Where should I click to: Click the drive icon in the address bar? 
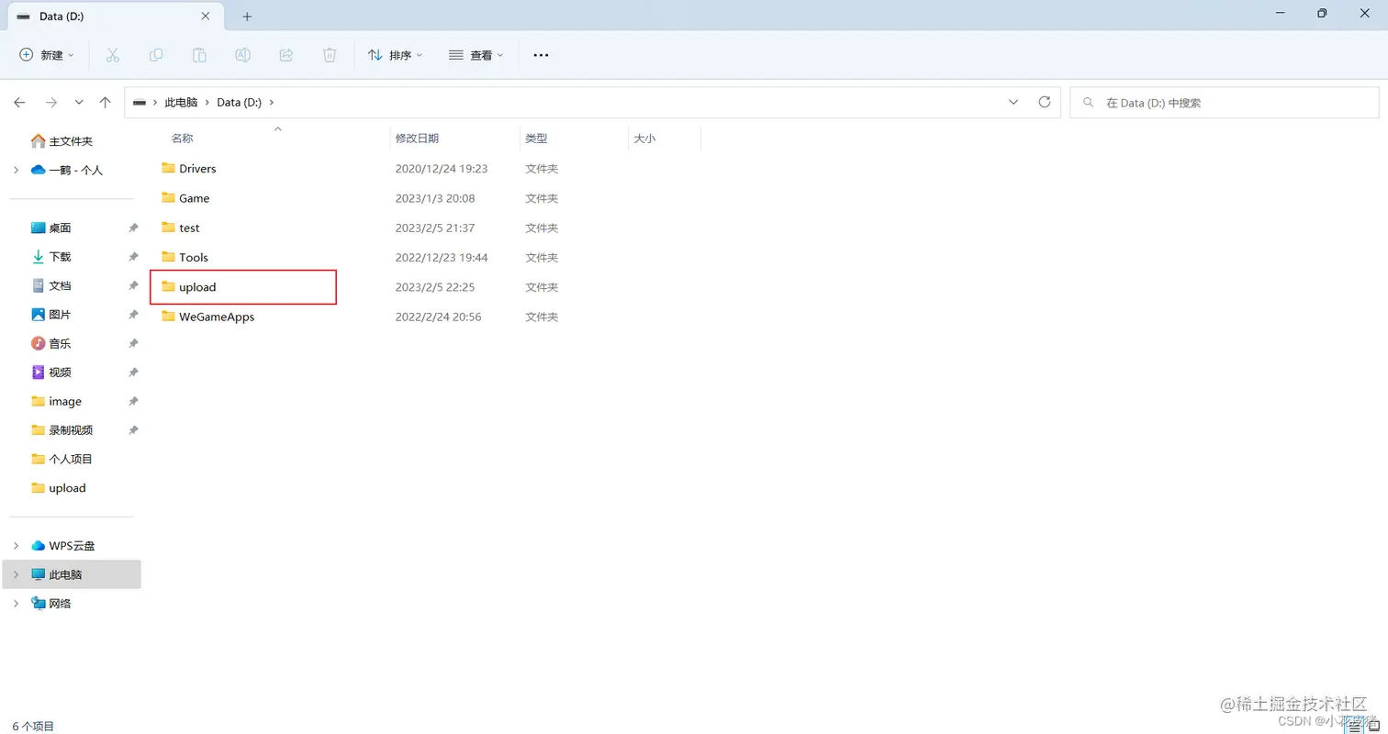(x=140, y=103)
